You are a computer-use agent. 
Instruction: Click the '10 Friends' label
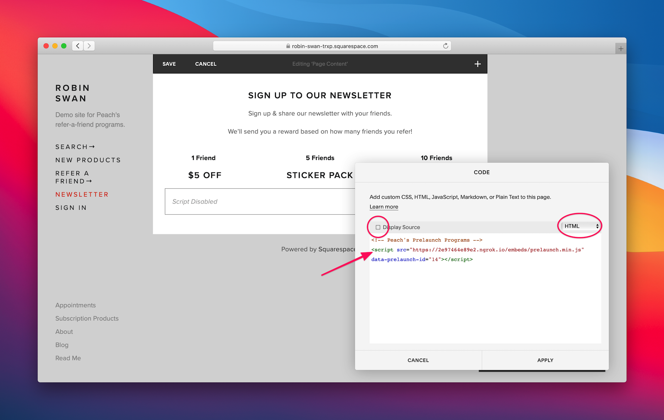click(x=437, y=158)
